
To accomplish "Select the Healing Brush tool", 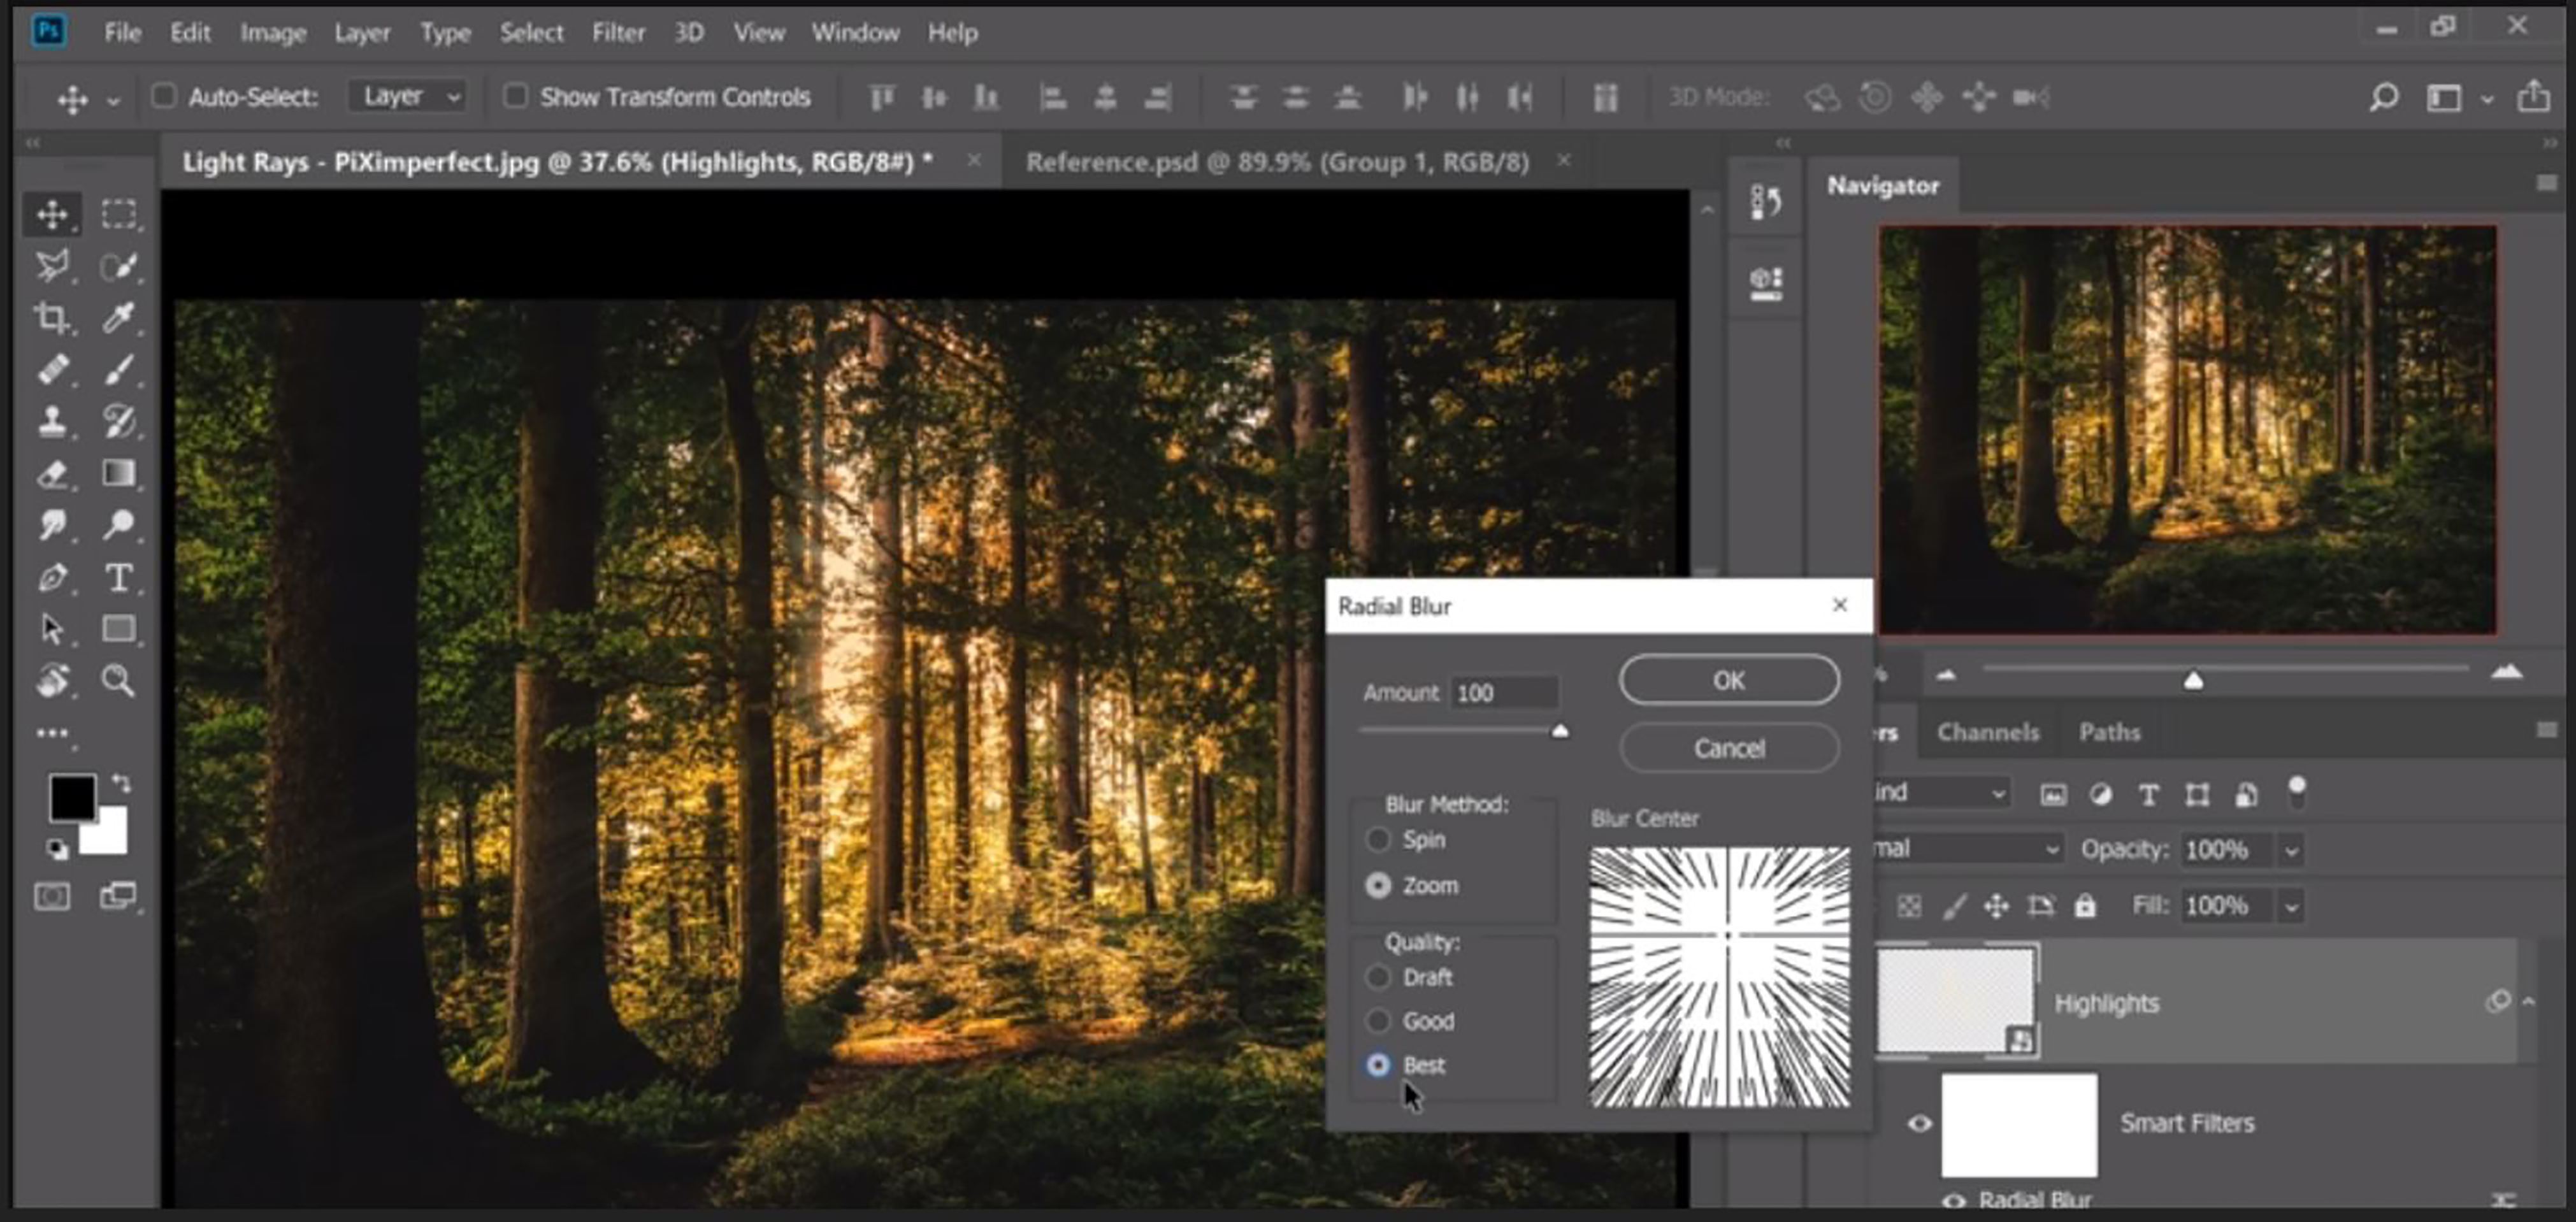I will click(52, 370).
